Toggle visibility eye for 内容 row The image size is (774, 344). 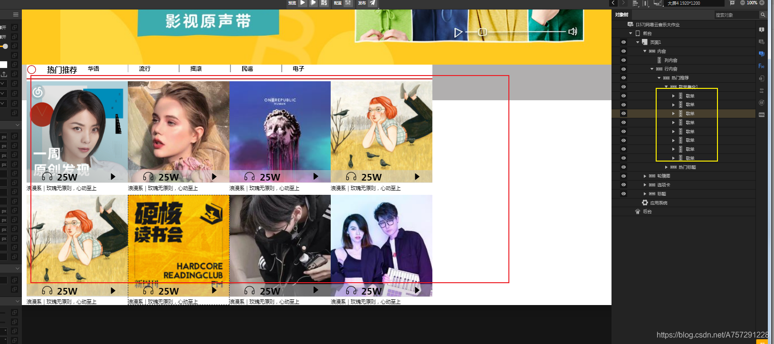click(623, 51)
